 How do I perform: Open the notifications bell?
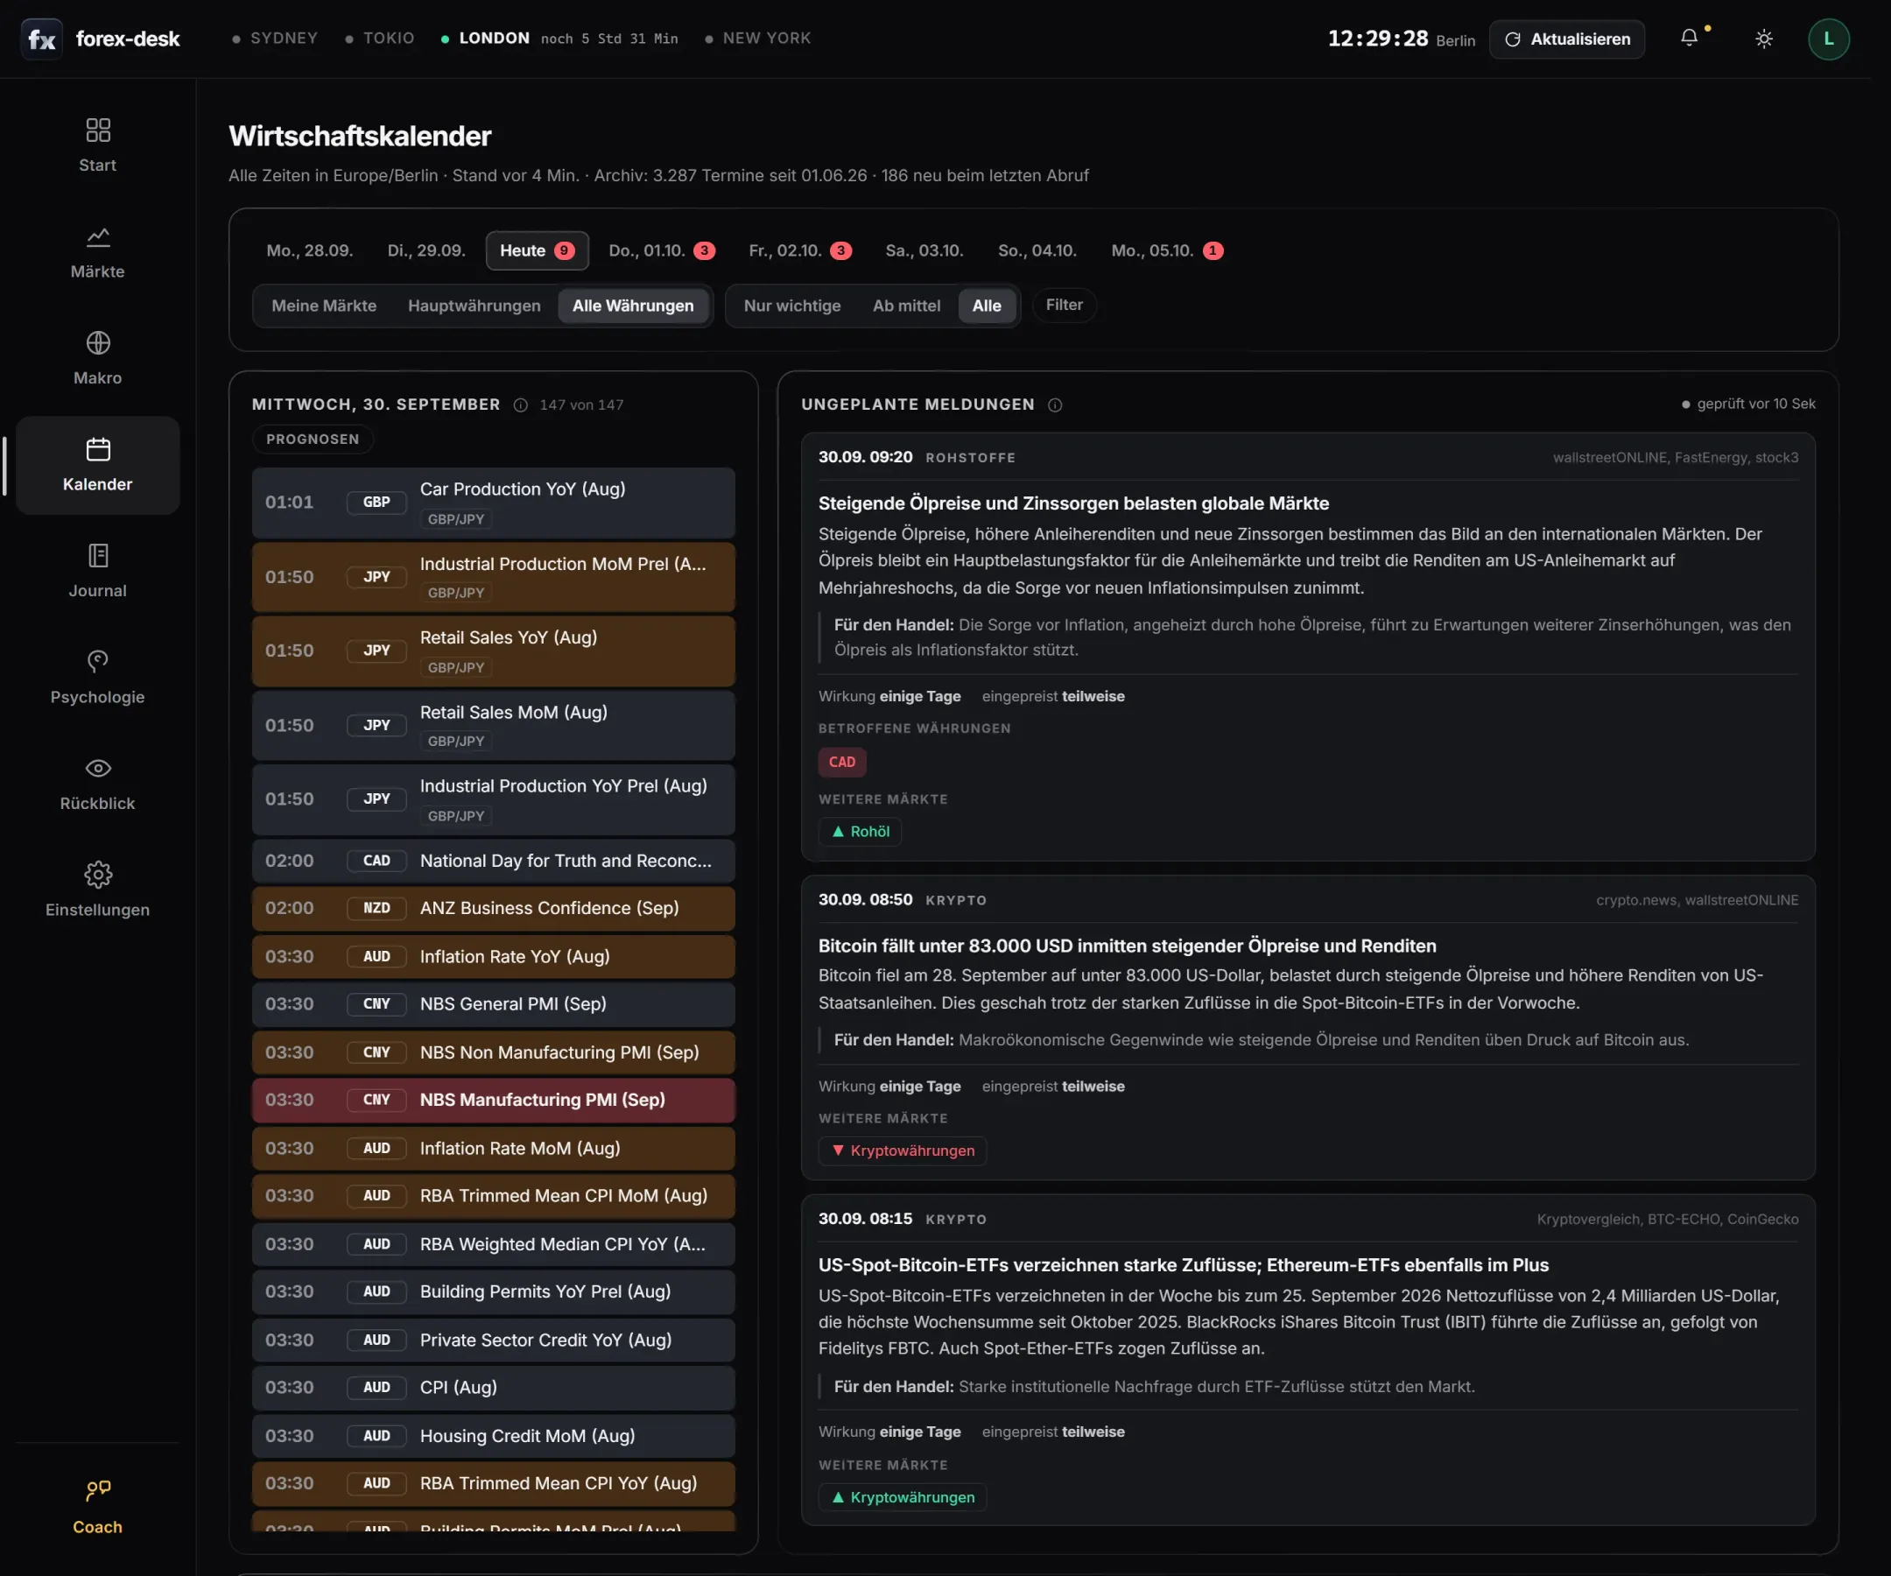[1690, 38]
